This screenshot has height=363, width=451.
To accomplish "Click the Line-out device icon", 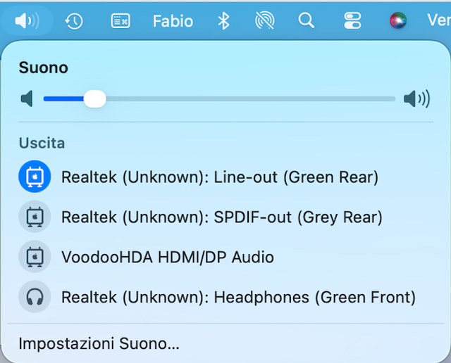I will [x=35, y=177].
